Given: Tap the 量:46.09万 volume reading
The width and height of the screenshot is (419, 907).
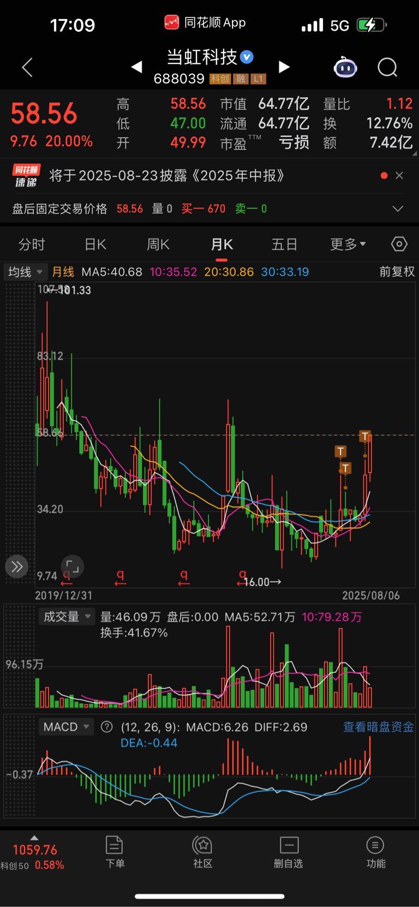Looking at the screenshot, I should click(x=130, y=617).
